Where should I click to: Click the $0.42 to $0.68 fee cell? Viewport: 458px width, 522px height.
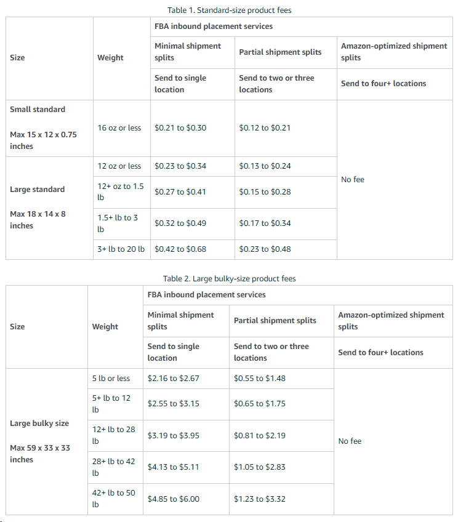[x=193, y=249]
